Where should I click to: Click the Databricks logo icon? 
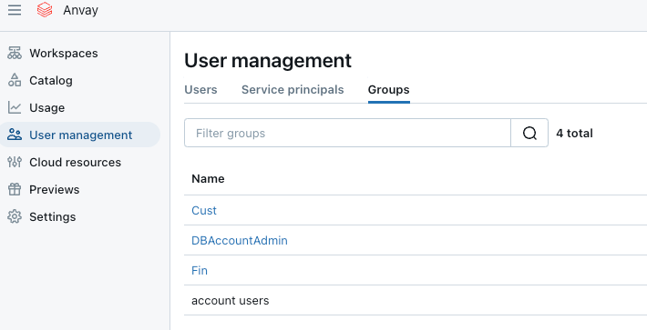(45, 10)
